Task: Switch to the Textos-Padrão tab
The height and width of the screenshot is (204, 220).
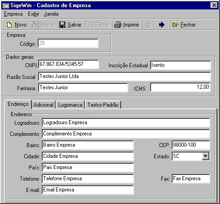Action: click(103, 105)
